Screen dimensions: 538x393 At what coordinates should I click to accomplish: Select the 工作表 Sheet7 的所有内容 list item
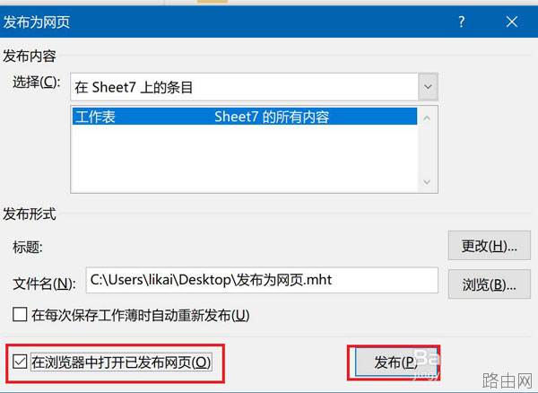click(245, 117)
